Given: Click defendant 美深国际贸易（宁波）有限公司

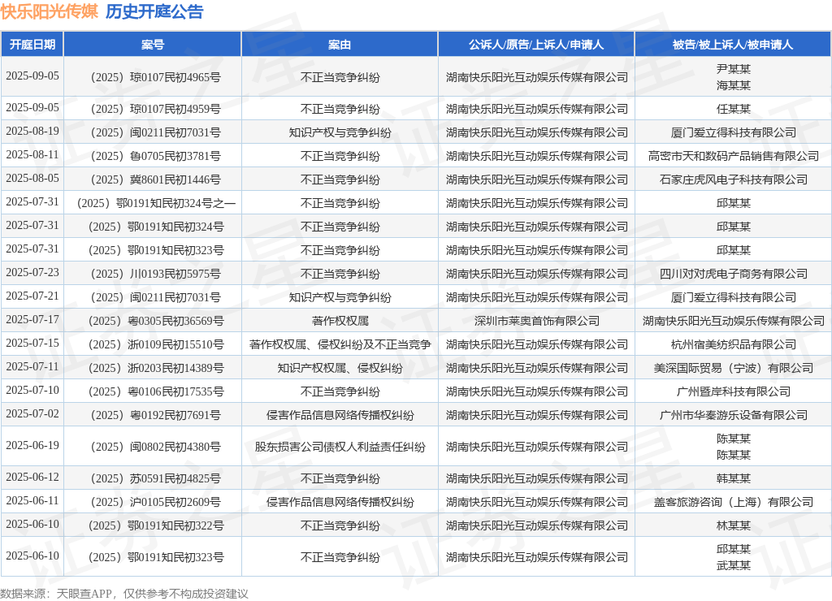Looking at the screenshot, I should point(734,368).
